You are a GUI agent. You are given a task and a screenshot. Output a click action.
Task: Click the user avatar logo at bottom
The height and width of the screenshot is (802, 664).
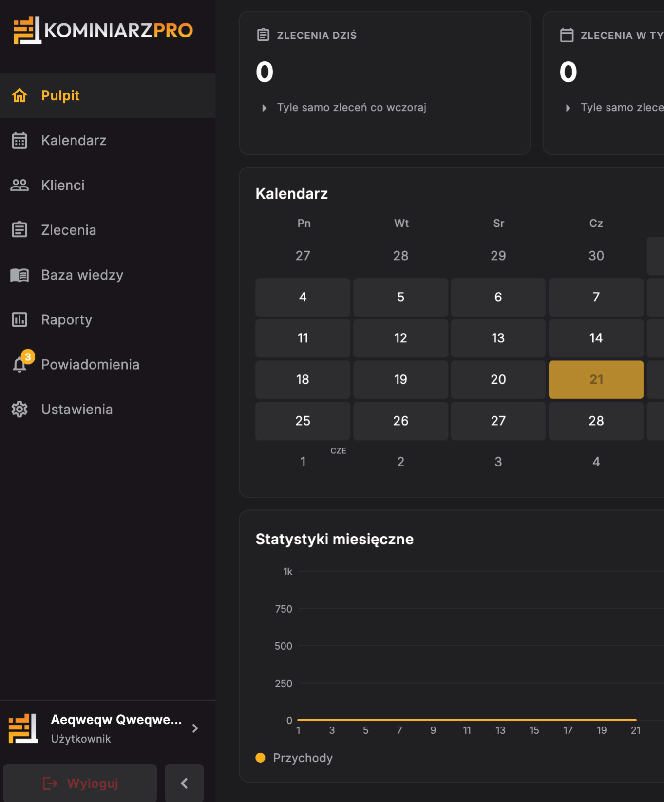click(x=23, y=728)
